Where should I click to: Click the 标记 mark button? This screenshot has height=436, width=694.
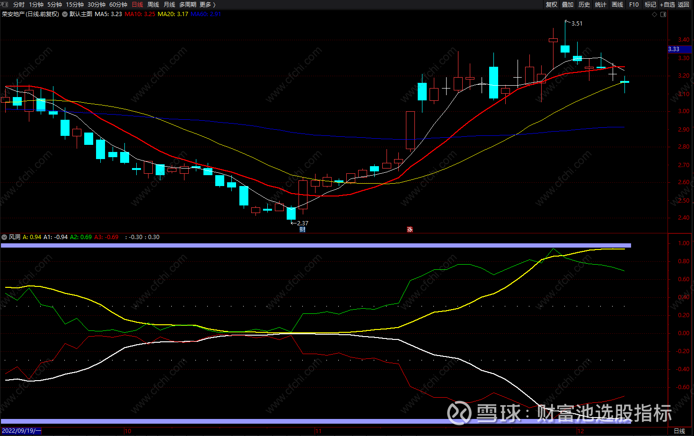650,4
